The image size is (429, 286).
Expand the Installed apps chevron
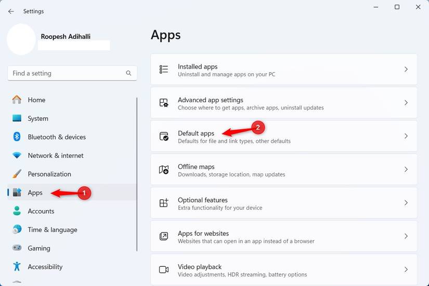click(406, 70)
